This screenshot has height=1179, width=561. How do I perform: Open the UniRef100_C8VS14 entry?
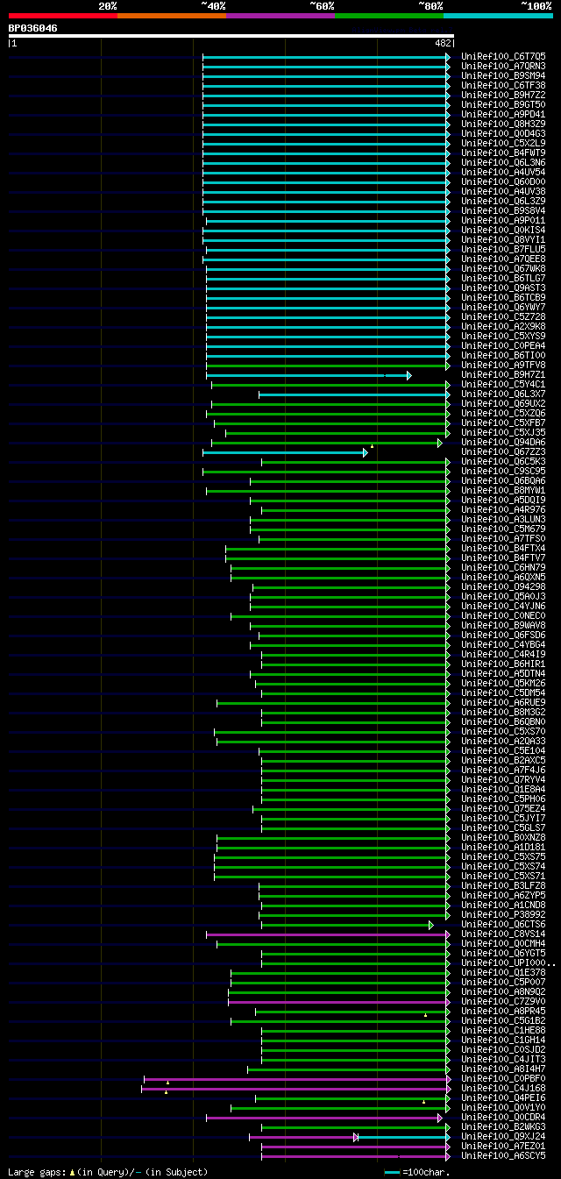(503, 934)
